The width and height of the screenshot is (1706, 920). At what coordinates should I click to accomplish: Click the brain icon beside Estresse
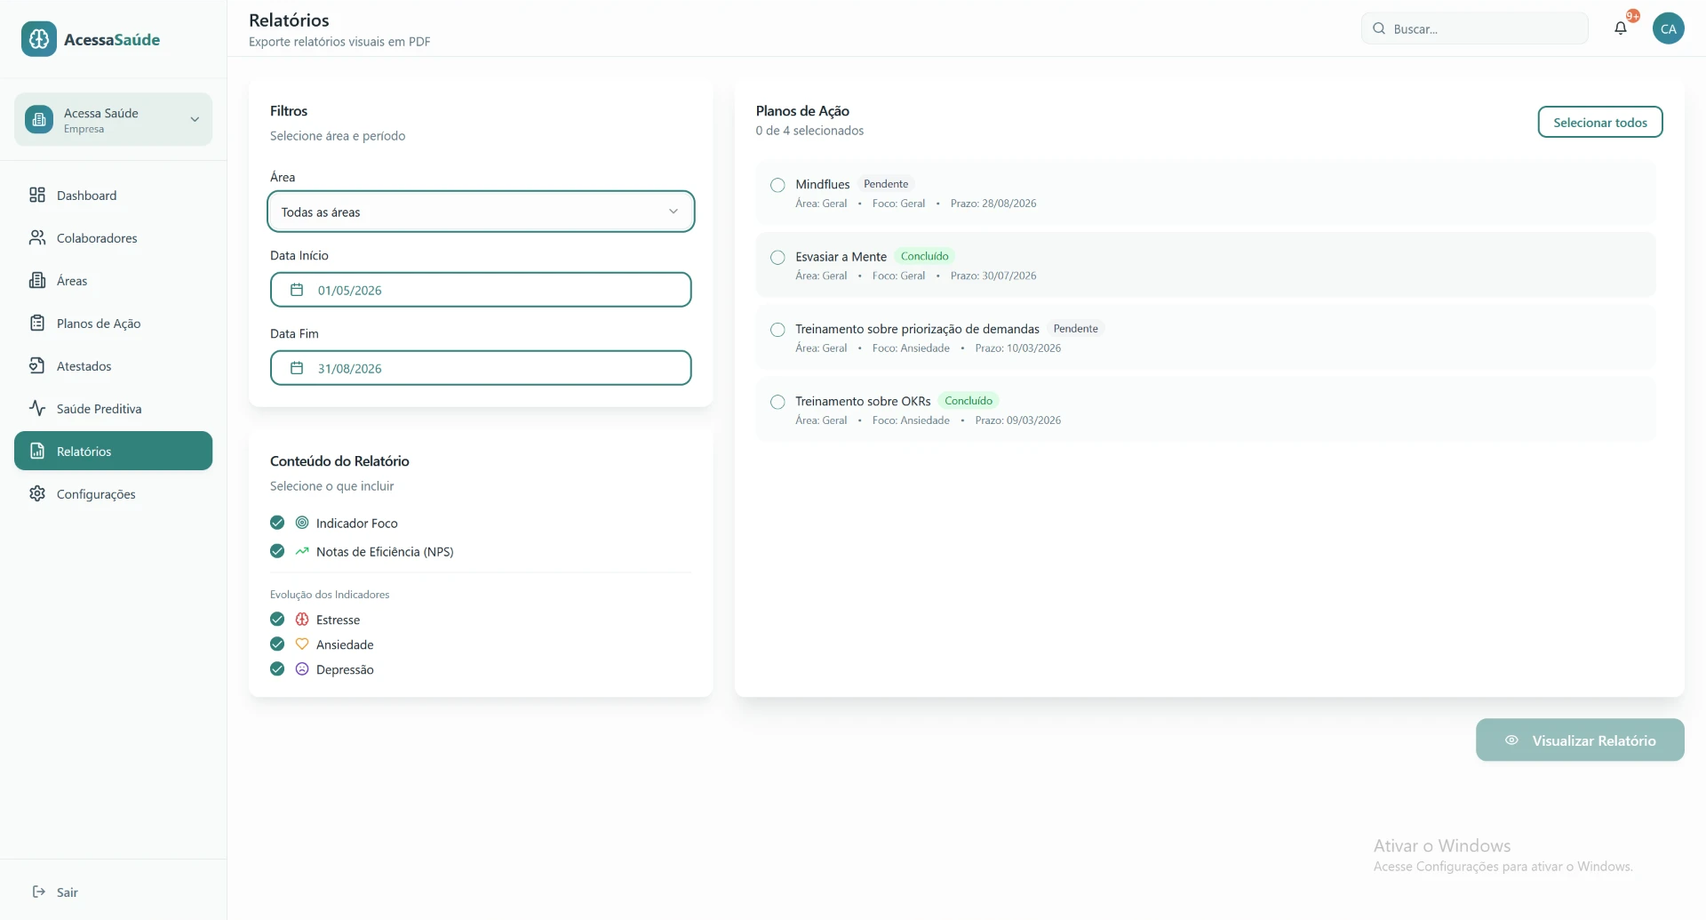(x=302, y=620)
